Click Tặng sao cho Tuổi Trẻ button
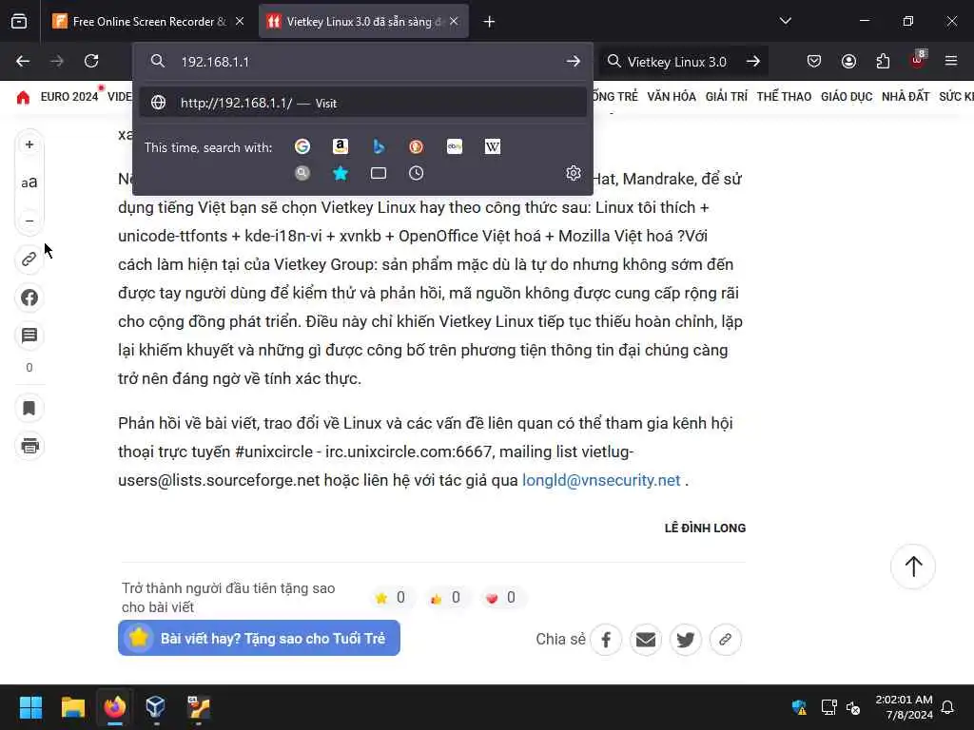The height and width of the screenshot is (730, 974). [259, 638]
